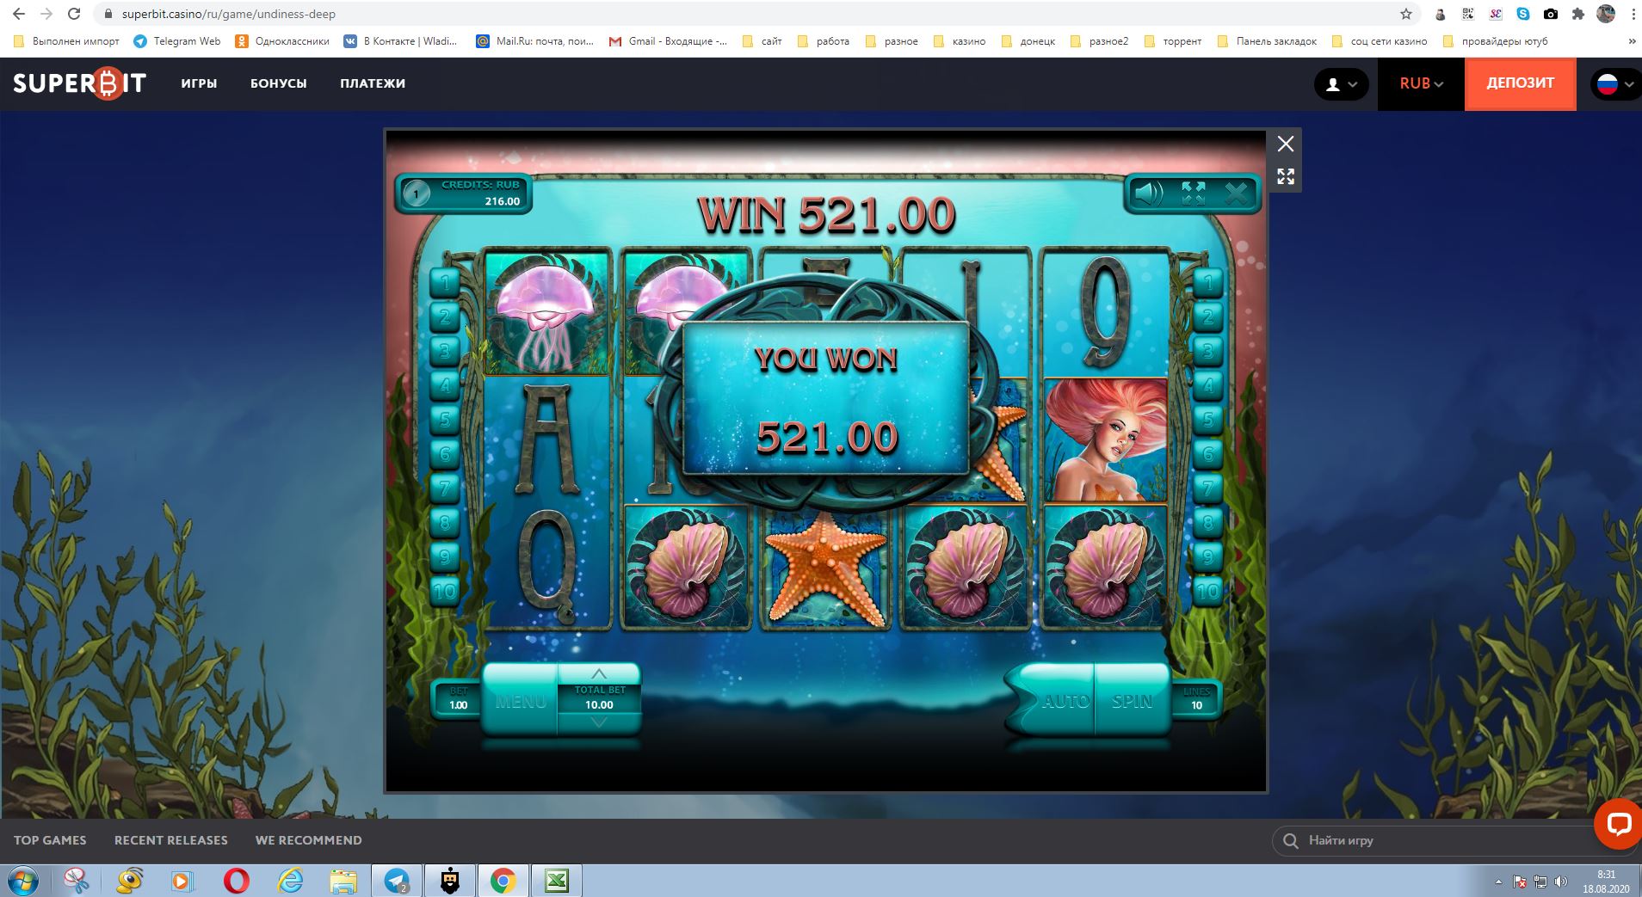The height and width of the screenshot is (897, 1642).
Task: Click the SPIN button
Action: click(1132, 701)
